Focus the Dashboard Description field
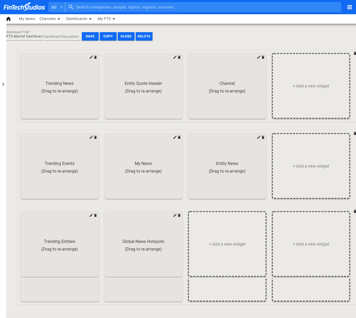 [62, 37]
